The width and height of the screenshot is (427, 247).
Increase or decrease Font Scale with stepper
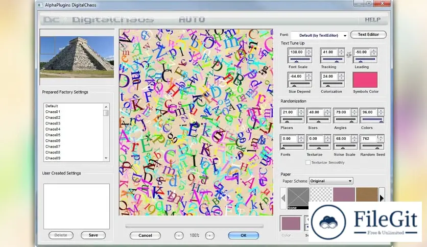[309, 52]
